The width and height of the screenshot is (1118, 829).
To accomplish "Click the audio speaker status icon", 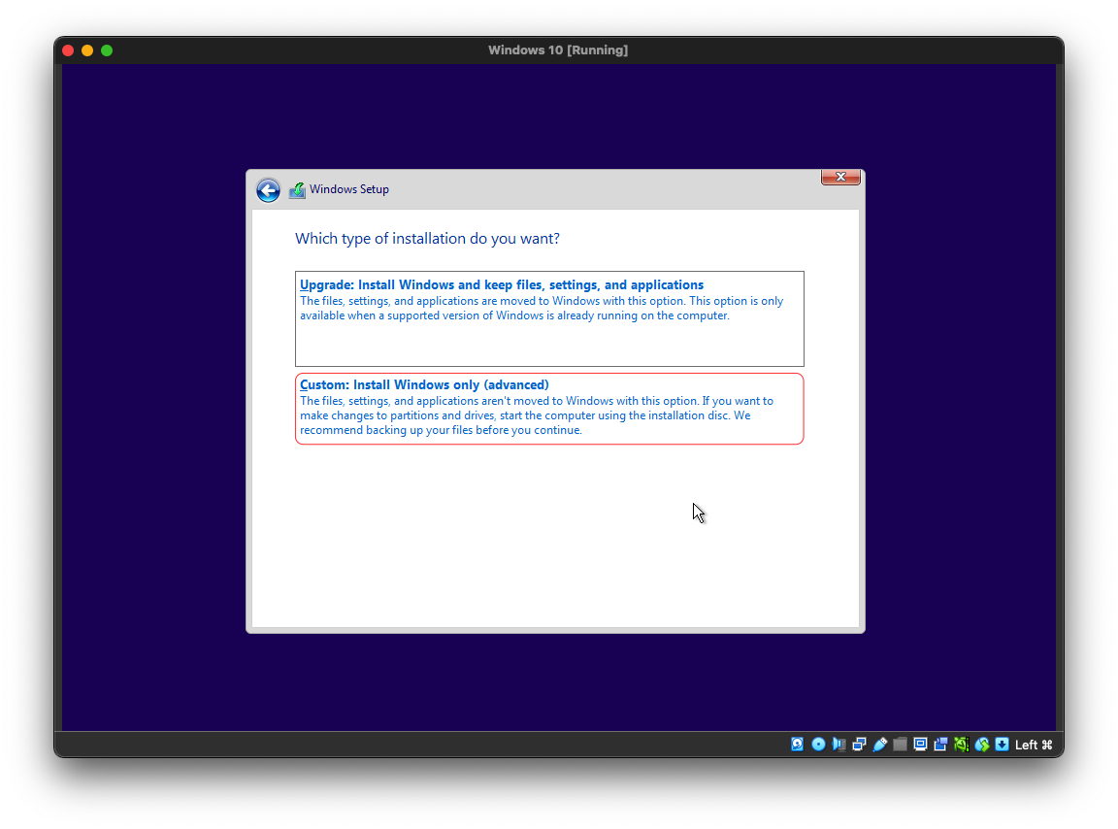I will pos(838,745).
